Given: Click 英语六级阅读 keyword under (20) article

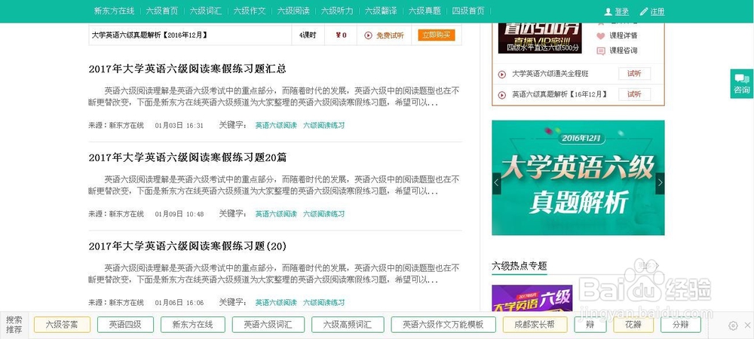Looking at the screenshot, I should (x=276, y=303).
